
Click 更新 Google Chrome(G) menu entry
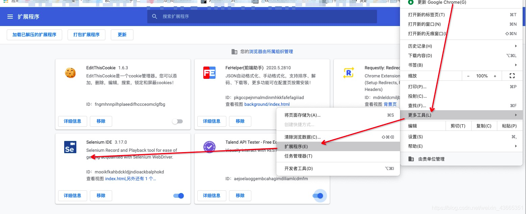pyautogui.click(x=461, y=3)
